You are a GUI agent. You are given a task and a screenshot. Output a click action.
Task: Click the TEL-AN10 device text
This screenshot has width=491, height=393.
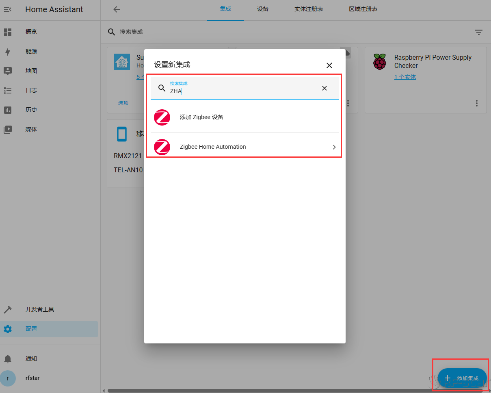[128, 170]
